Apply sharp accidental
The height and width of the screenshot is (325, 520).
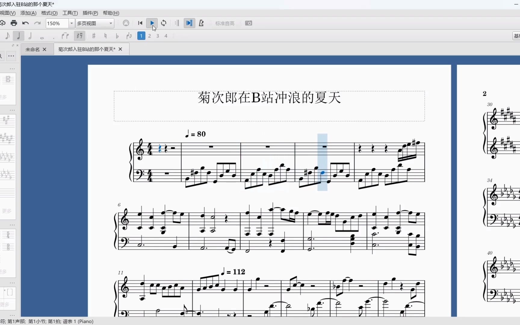[94, 36]
